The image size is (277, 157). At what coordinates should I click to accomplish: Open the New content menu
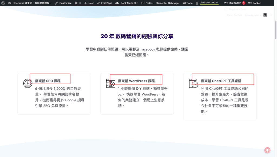[x=89, y=3]
